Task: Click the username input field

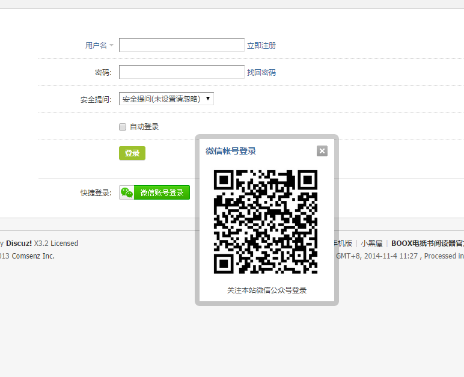Action: tap(182, 45)
